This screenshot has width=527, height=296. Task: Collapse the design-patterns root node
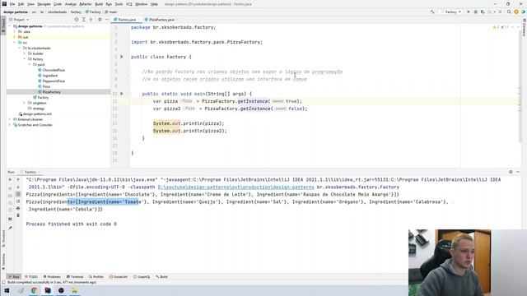pos(10,26)
